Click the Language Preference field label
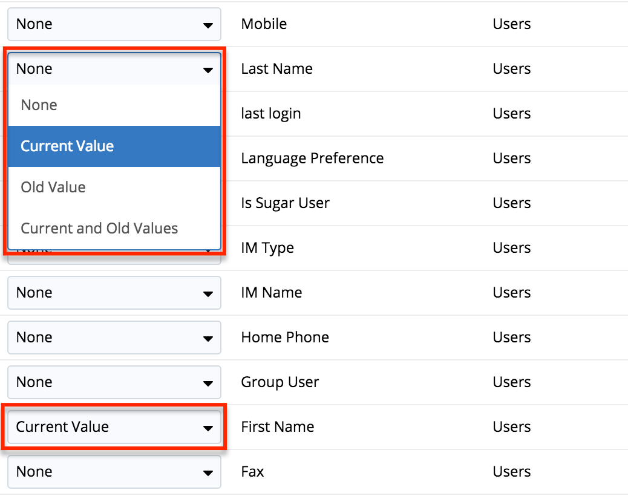This screenshot has width=628, height=496. [312, 158]
